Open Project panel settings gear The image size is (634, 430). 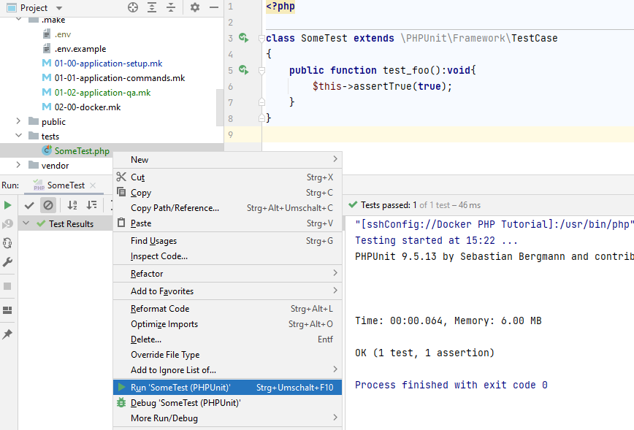(x=195, y=7)
